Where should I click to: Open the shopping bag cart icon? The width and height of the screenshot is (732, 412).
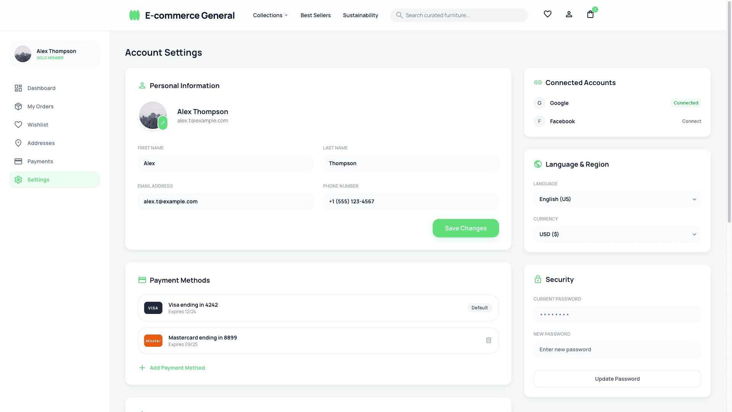(x=590, y=14)
